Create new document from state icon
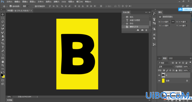The image size is (192, 102). coord(138,30)
